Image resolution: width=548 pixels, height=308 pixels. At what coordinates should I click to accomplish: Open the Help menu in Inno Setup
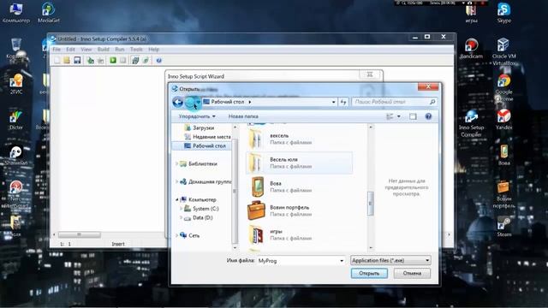click(154, 50)
